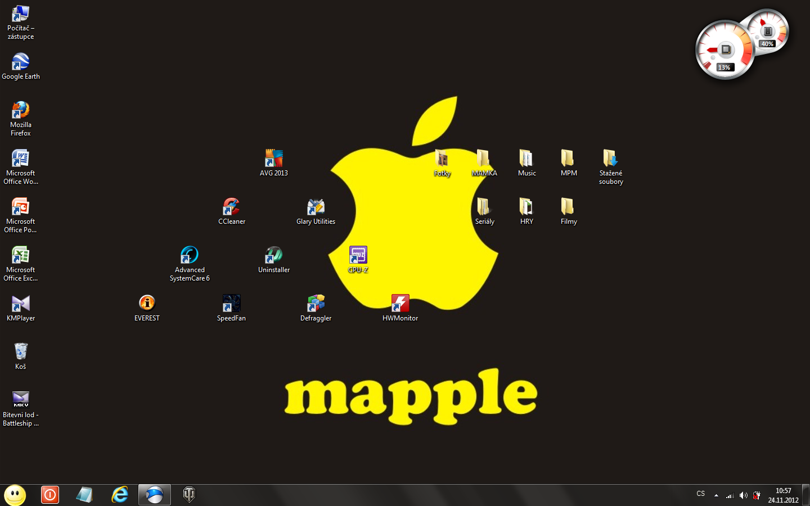This screenshot has width=810, height=506.
Task: Select the Defraggler desktop shortcut
Action: click(x=316, y=308)
